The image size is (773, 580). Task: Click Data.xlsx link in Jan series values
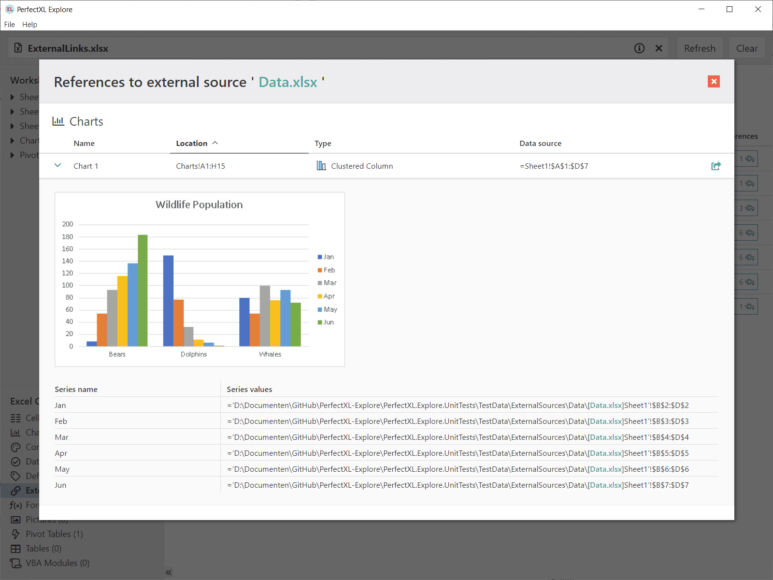pos(605,406)
